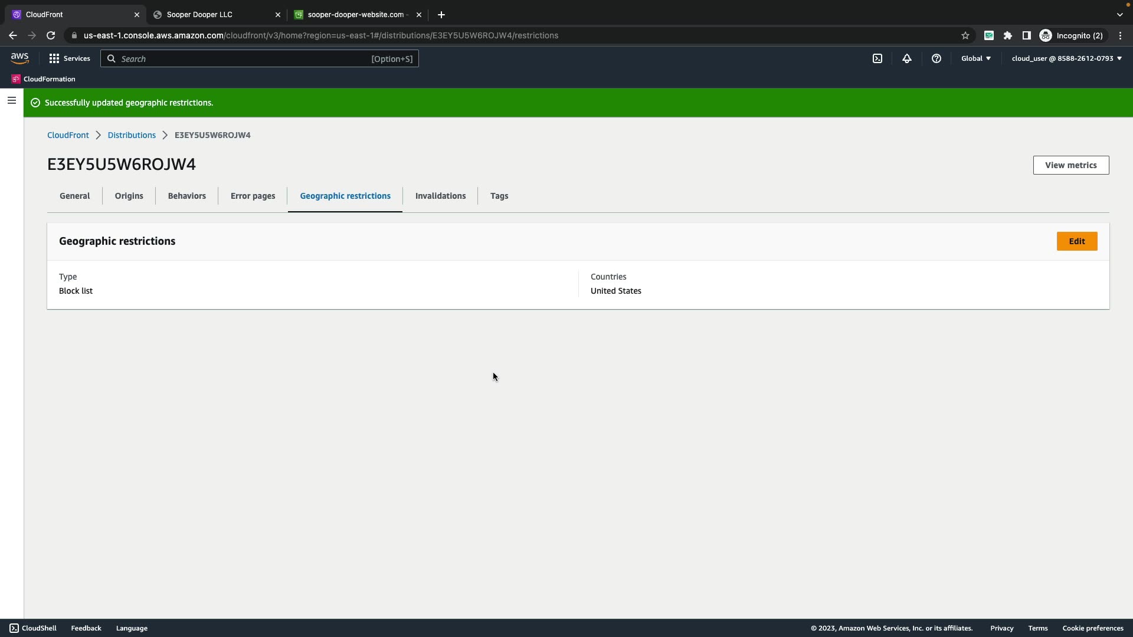Expand the Global region dropdown

975,58
